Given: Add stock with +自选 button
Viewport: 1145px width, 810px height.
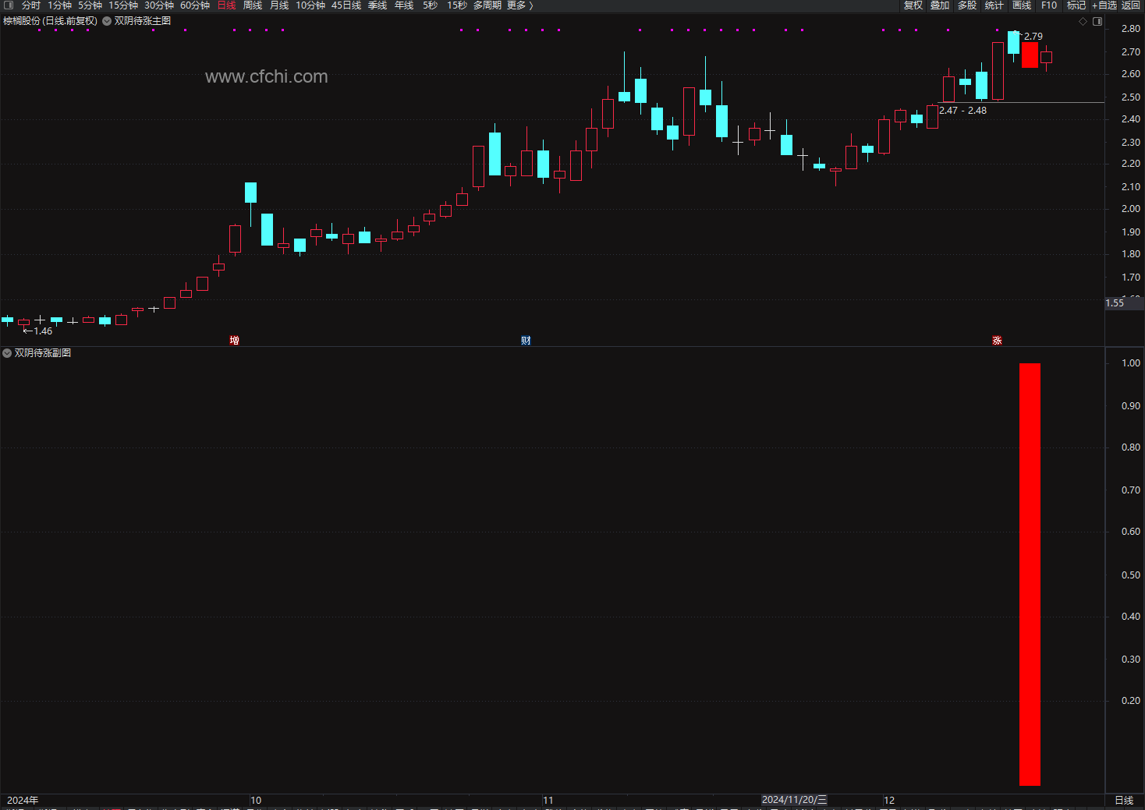Looking at the screenshot, I should point(1104,5).
